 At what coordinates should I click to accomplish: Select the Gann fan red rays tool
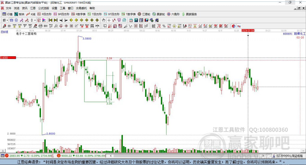[110, 26]
